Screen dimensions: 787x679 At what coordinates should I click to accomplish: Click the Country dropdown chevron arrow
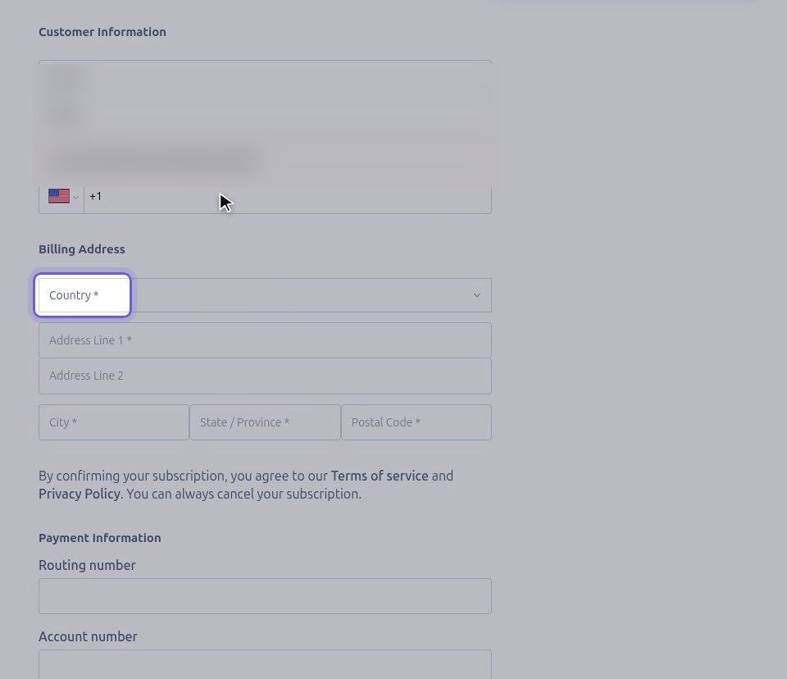[x=477, y=295]
